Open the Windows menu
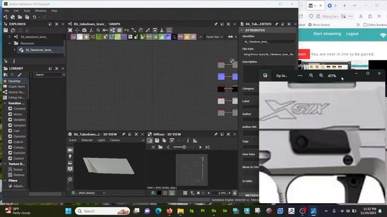The width and height of the screenshot is (387, 217). [41, 11]
